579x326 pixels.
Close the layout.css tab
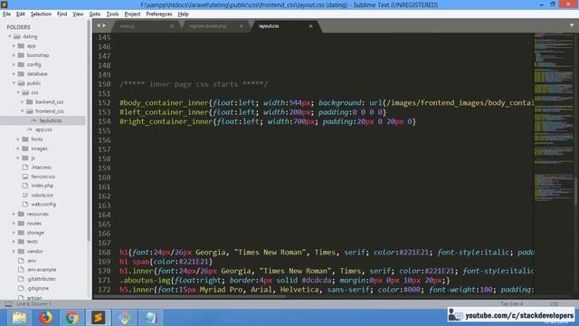(x=310, y=26)
